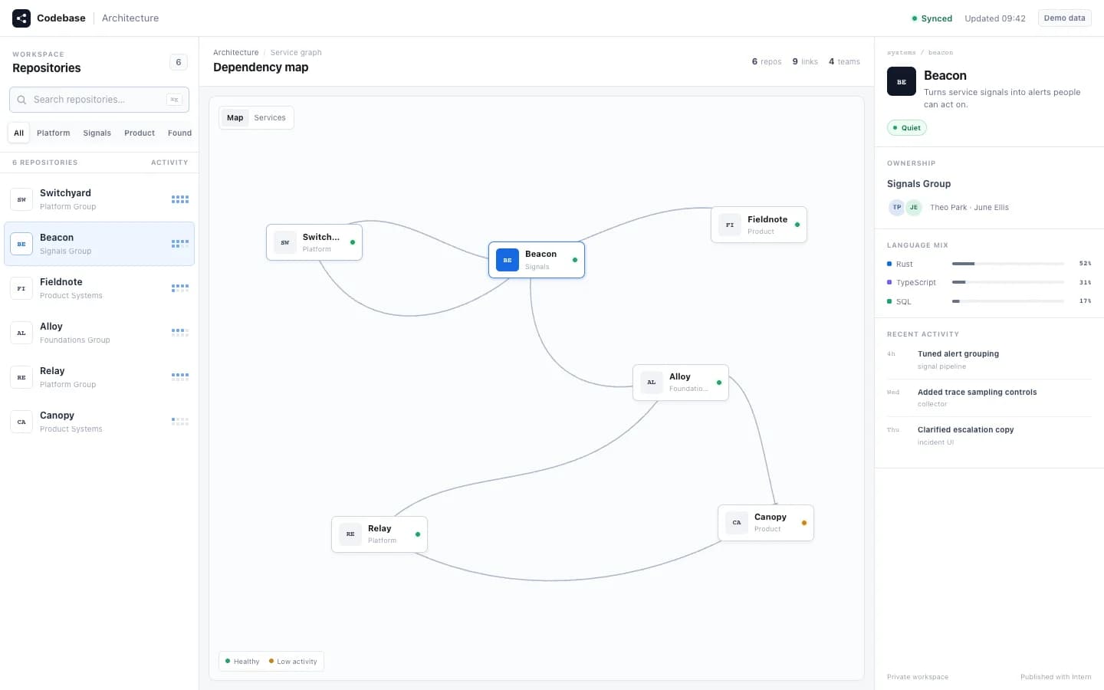Focus the Search repositories field
This screenshot has width=1104, height=690.
(x=99, y=100)
